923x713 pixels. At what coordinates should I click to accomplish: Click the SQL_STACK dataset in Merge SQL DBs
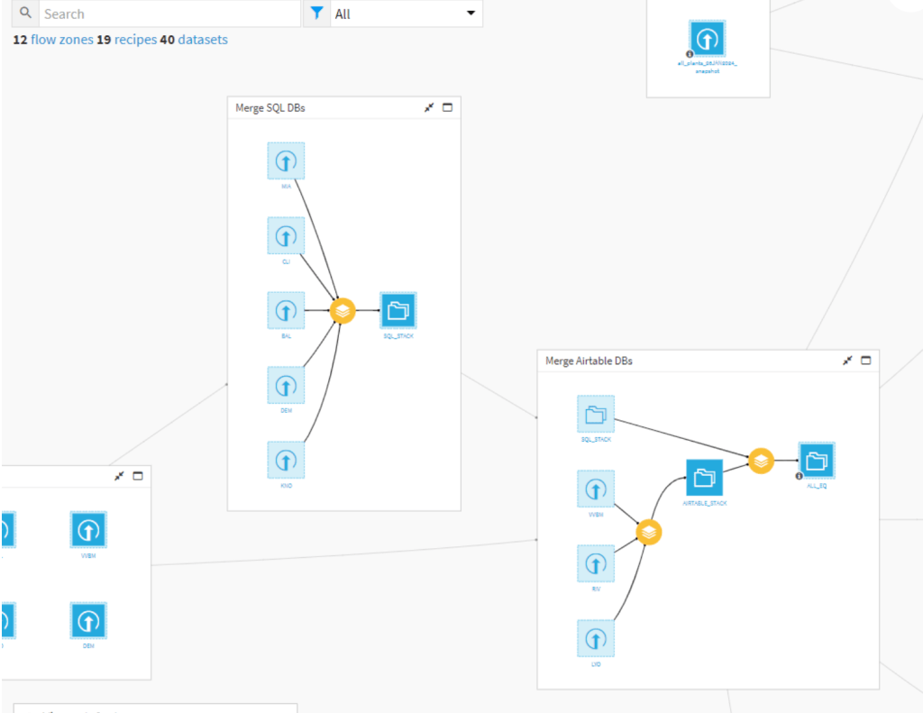pyautogui.click(x=398, y=310)
